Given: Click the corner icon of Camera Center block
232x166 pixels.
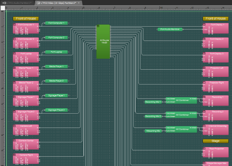Looking at the screenshot, I should click(14, 140).
